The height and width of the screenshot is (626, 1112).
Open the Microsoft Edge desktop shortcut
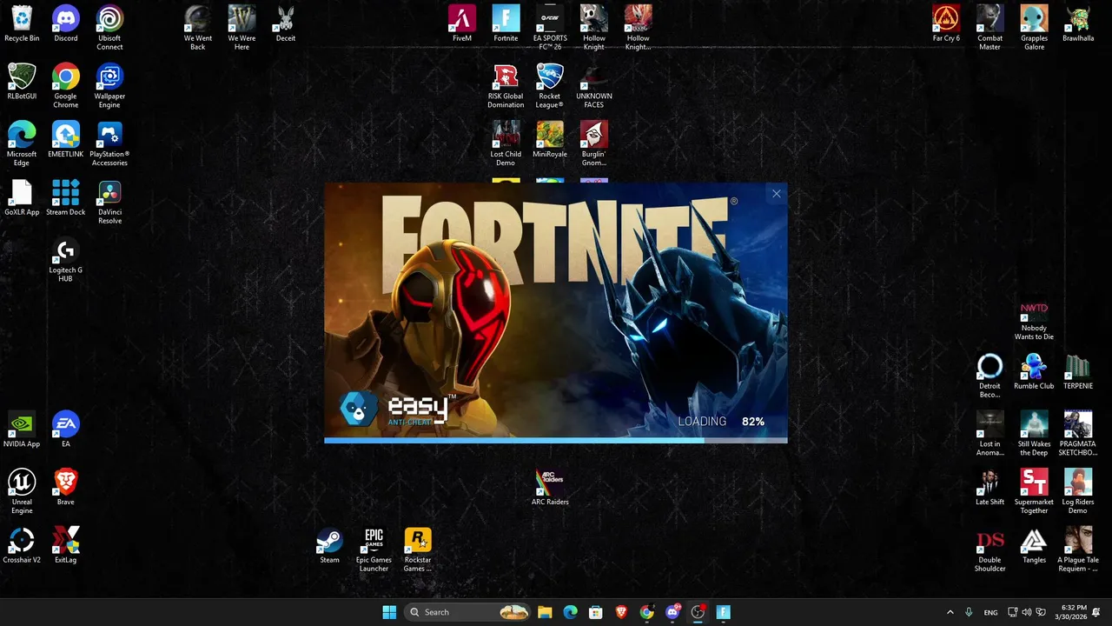click(x=22, y=143)
